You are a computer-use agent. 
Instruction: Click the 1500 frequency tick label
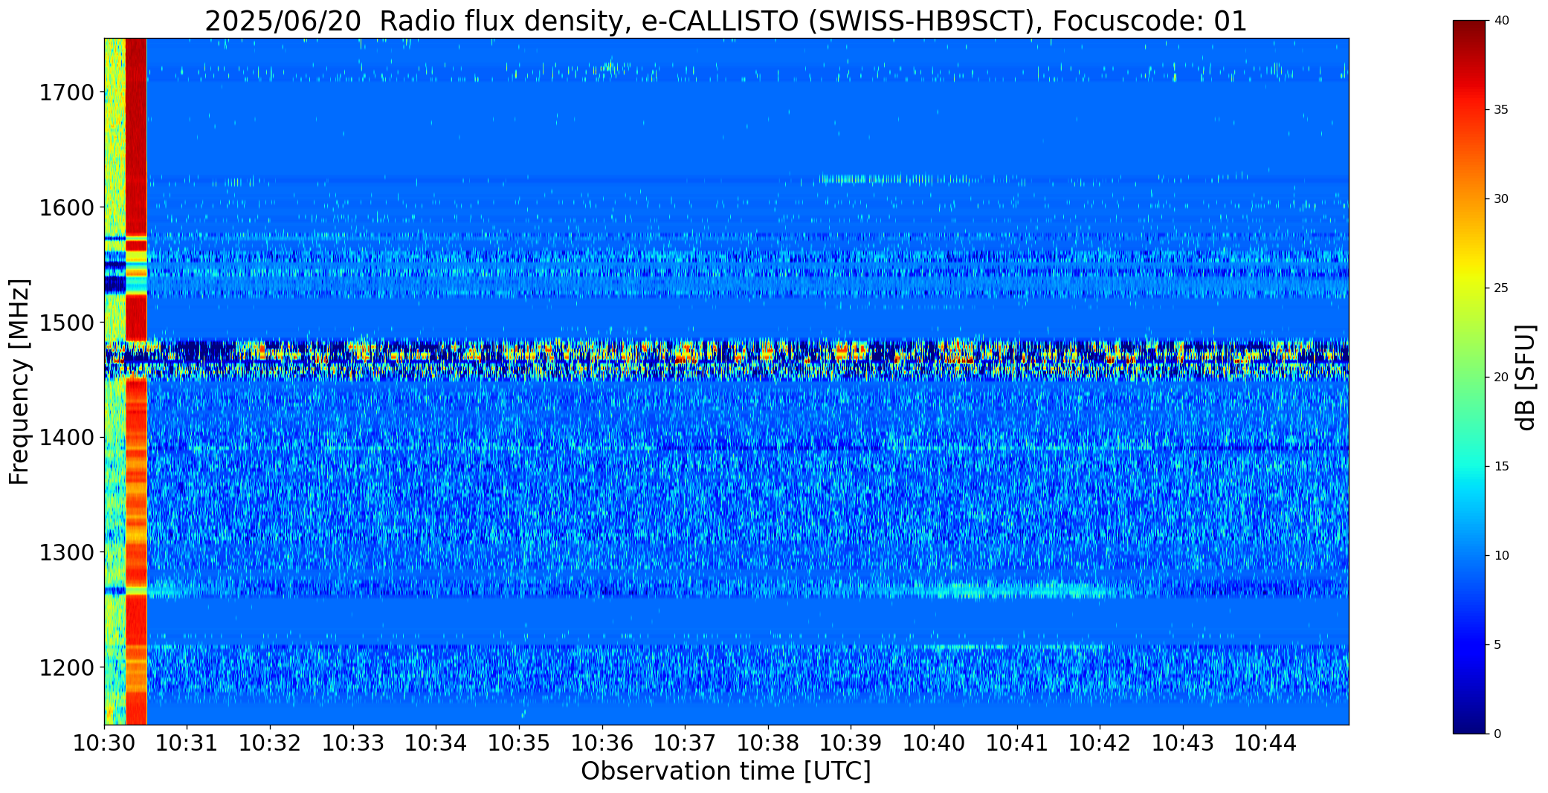(66, 323)
